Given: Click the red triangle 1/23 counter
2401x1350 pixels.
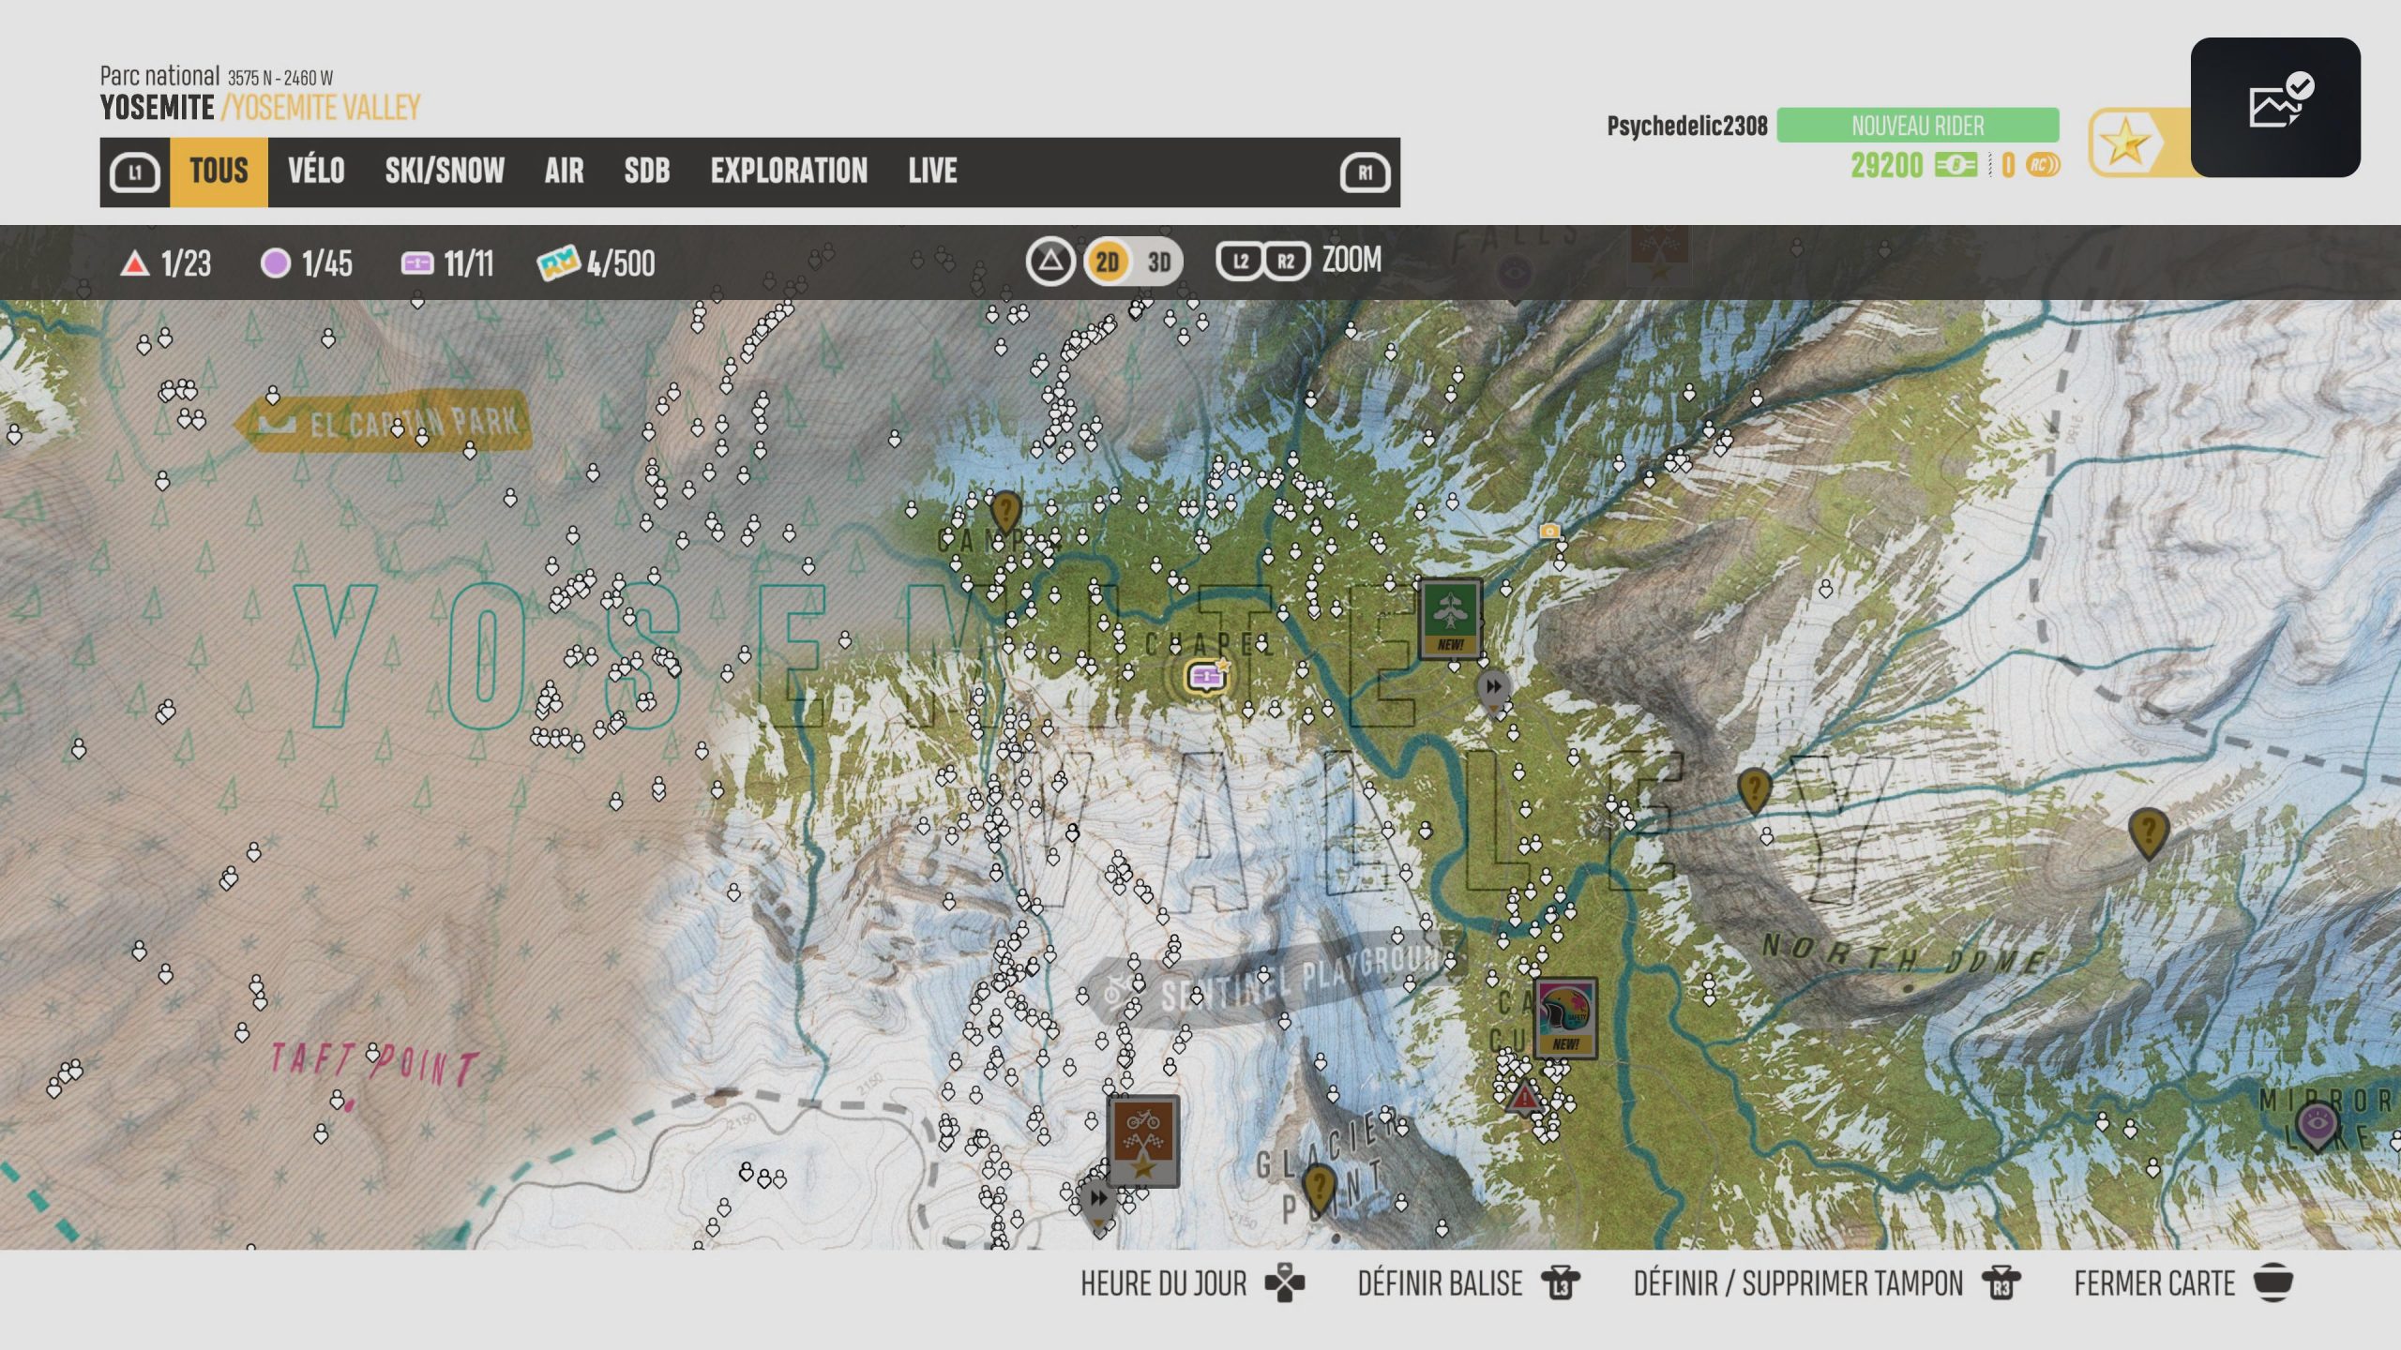Looking at the screenshot, I should (166, 263).
